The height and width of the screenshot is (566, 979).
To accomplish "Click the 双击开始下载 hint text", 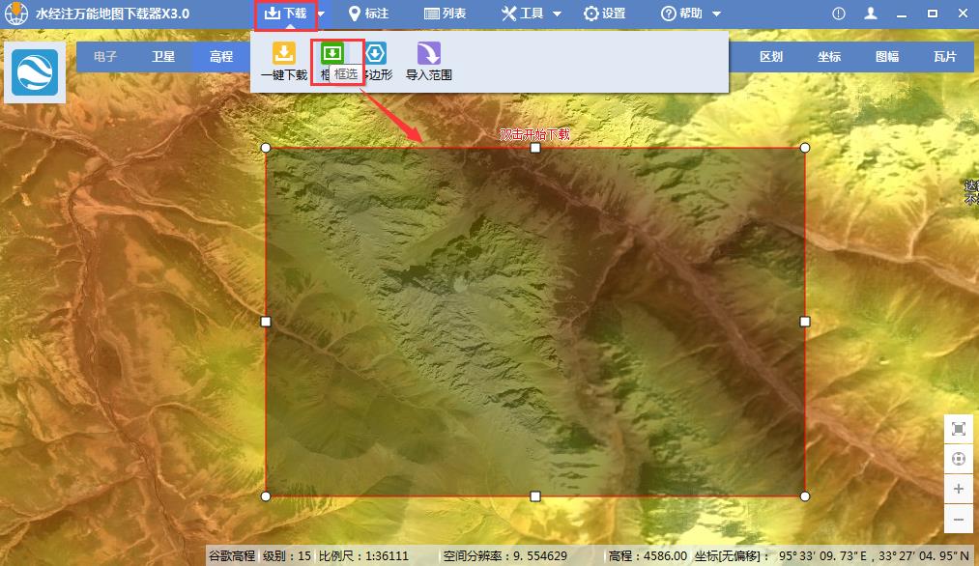I will (535, 134).
